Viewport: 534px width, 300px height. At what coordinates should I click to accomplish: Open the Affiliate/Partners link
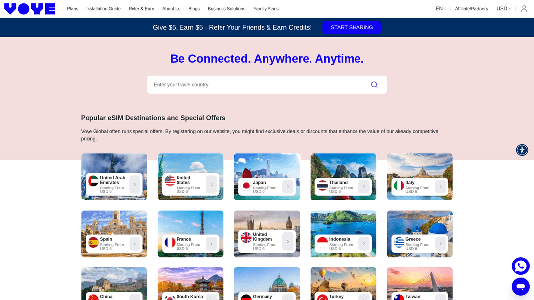click(471, 8)
